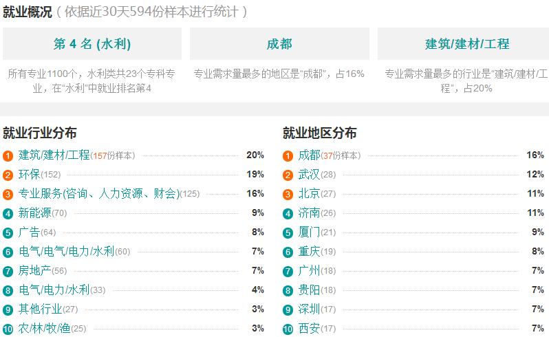Click the (37份样本) sample count for 成都
Viewport: 549px width, 337px height.
coord(341,155)
